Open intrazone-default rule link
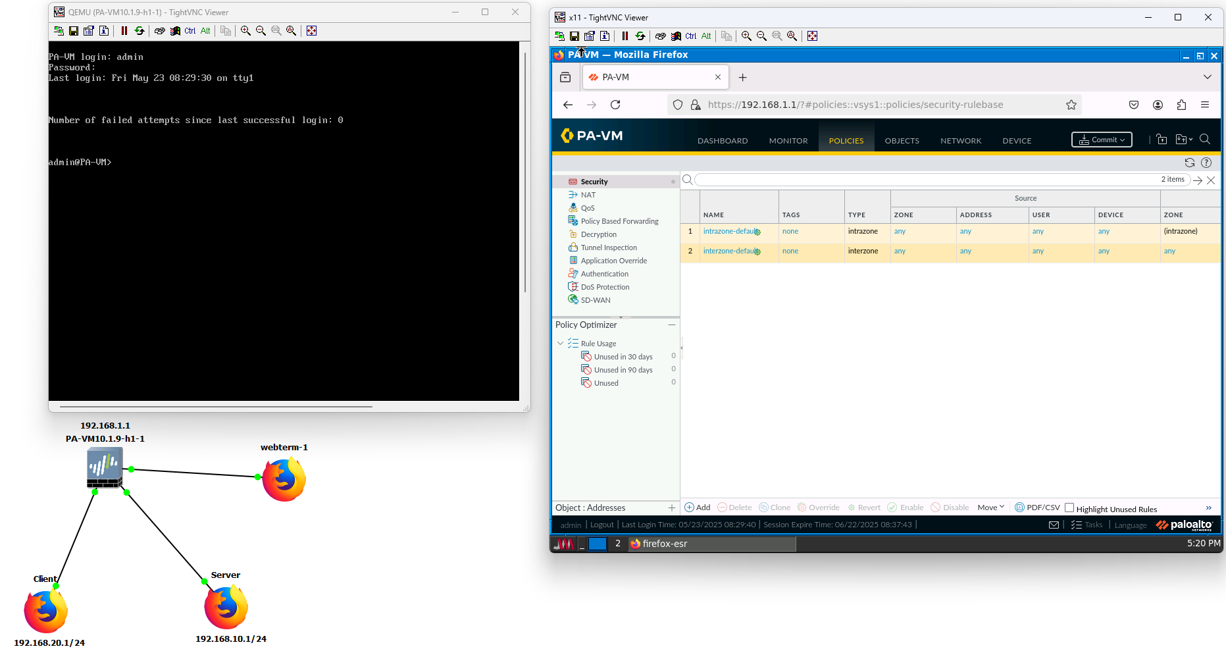The width and height of the screenshot is (1226, 653). pos(730,231)
